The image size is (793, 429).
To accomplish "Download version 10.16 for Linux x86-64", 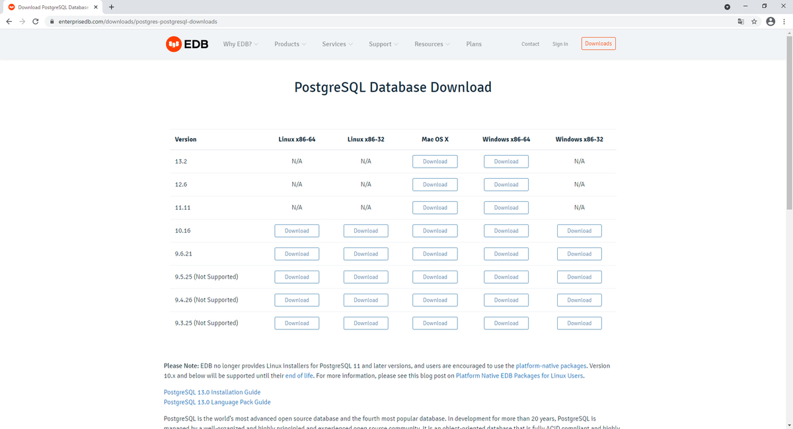I will (297, 231).
